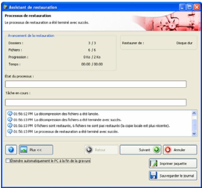Click the picture icon on Plus button
Viewport: 202px width, 188px height.
click(24, 150)
